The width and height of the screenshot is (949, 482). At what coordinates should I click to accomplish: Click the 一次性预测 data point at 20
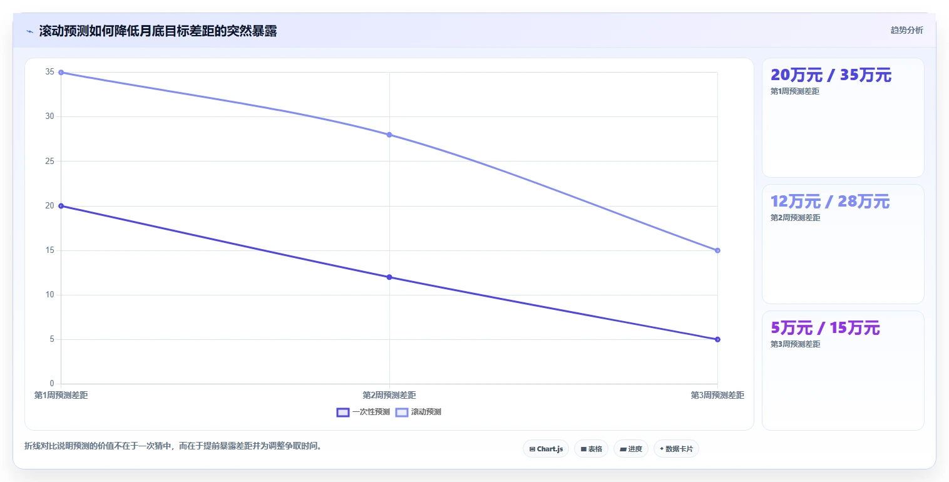(x=61, y=206)
